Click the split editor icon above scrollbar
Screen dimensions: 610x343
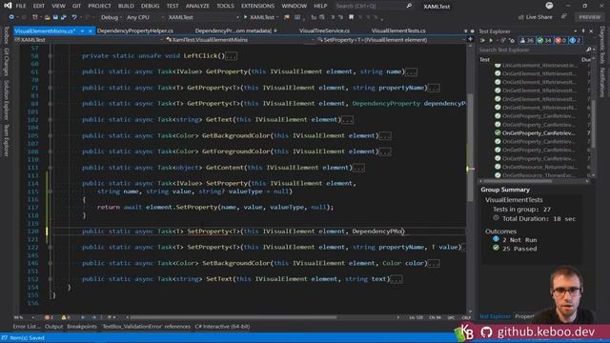pyautogui.click(x=470, y=39)
